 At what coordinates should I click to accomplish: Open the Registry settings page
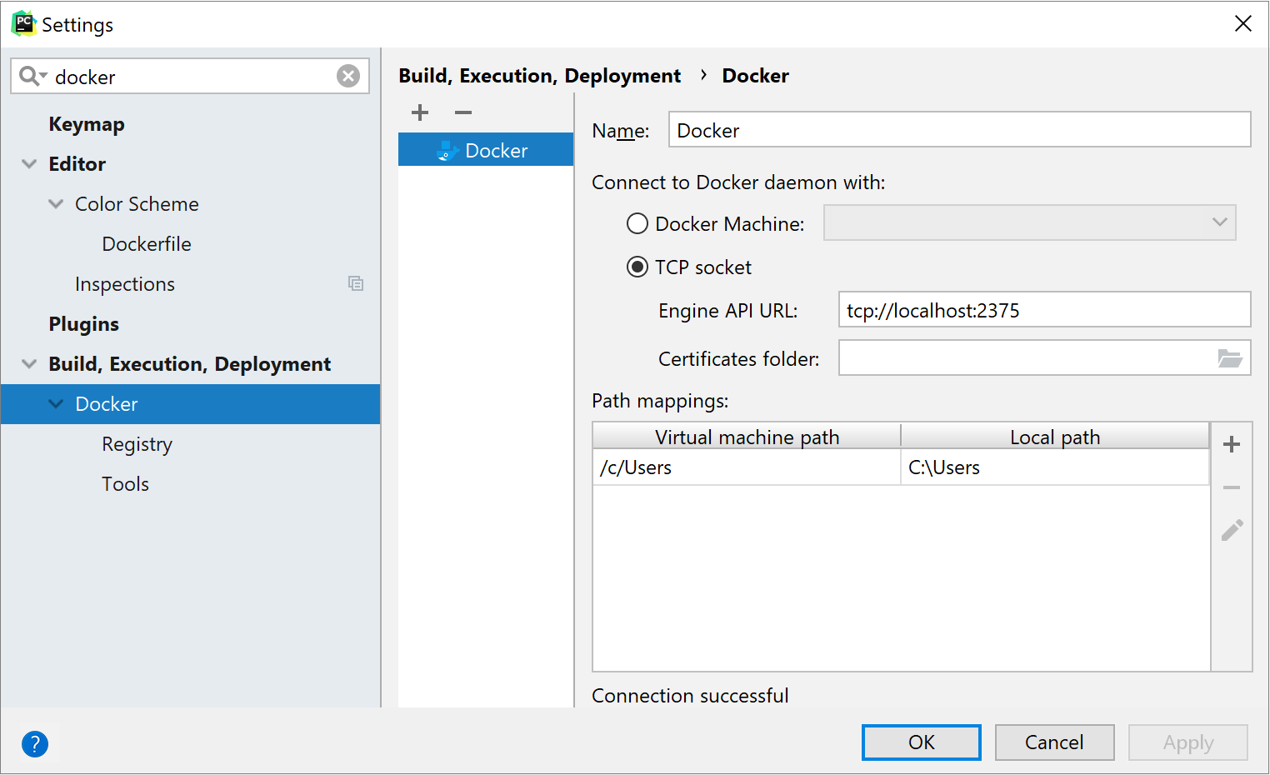137,444
